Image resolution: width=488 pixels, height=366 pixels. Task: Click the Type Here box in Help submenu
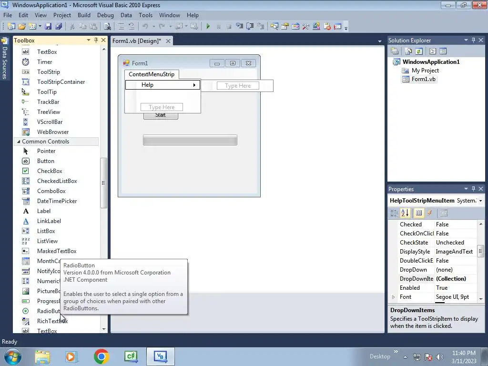pos(238,86)
